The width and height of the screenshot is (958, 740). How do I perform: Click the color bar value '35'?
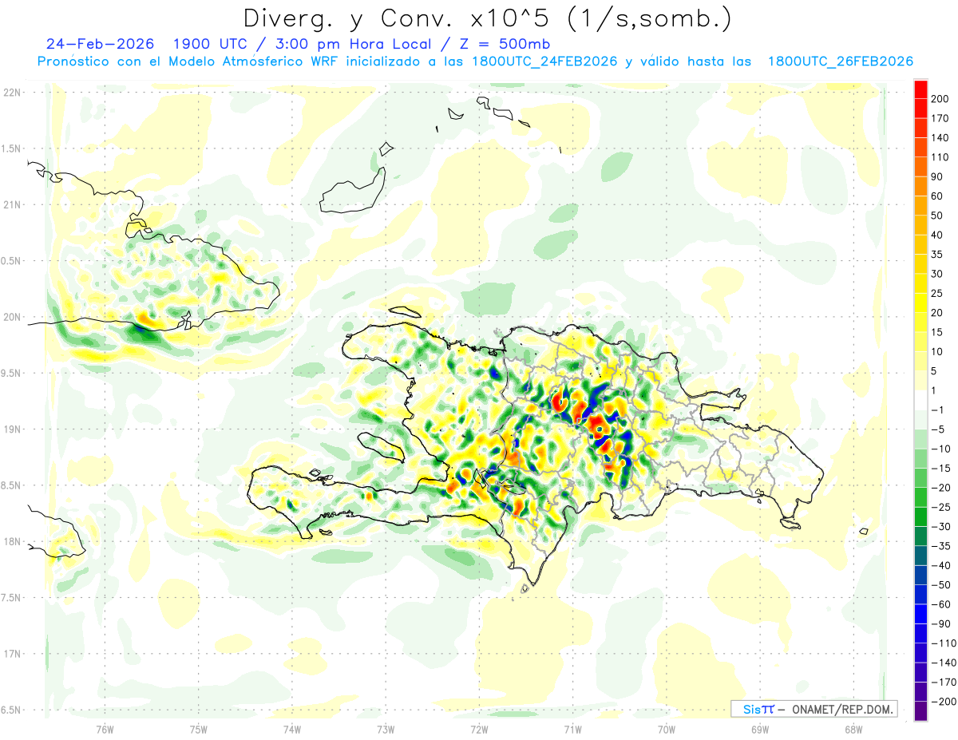pos(938,255)
